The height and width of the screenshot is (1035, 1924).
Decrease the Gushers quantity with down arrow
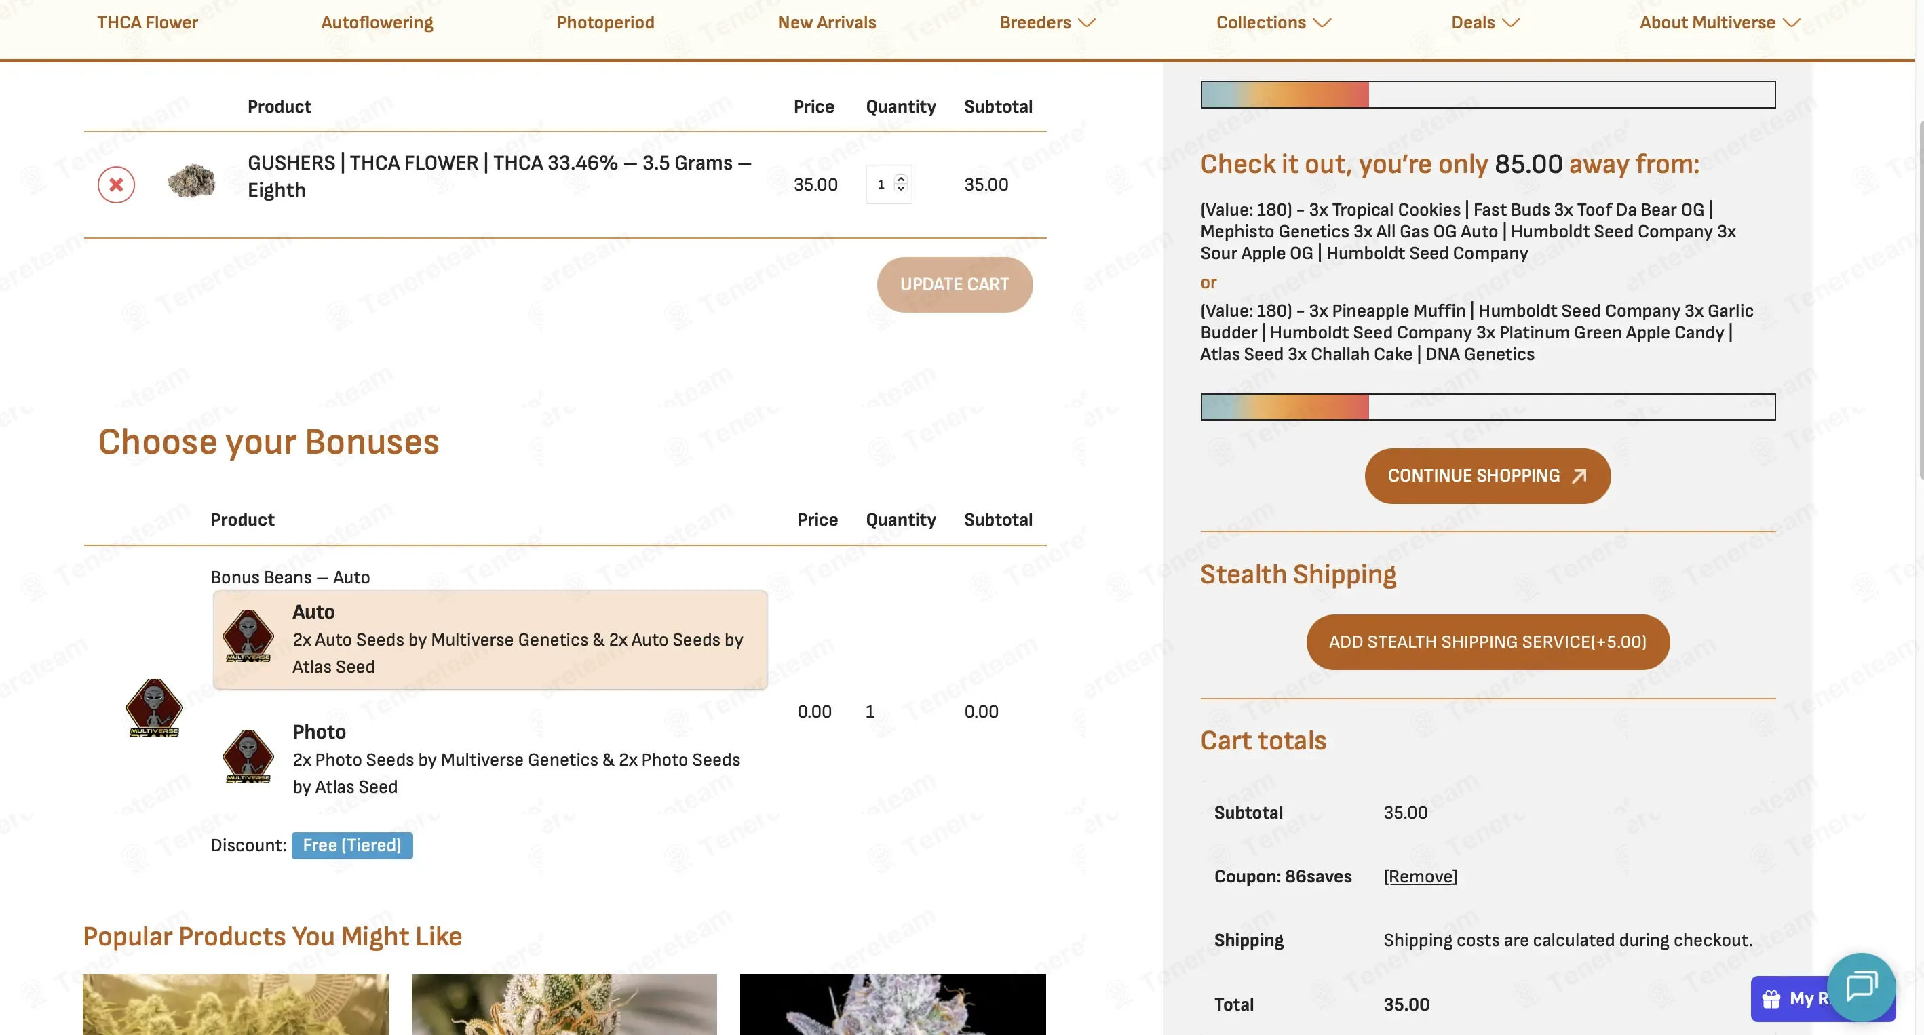pyautogui.click(x=901, y=189)
